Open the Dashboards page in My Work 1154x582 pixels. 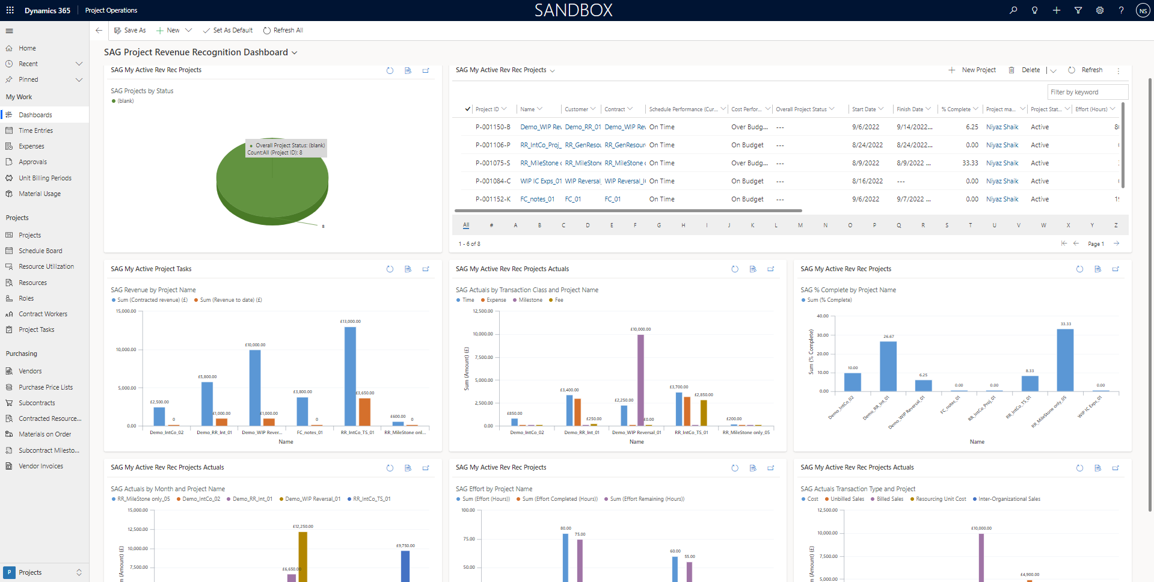[x=36, y=114]
